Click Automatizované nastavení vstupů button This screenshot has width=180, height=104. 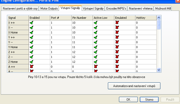[x=134, y=85]
